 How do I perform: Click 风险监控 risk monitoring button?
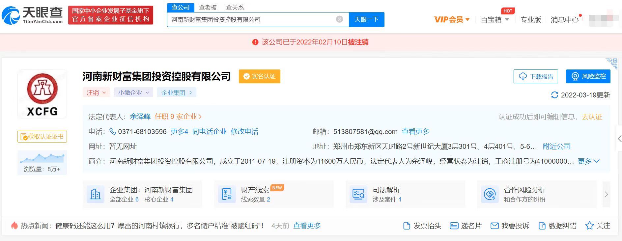588,76
